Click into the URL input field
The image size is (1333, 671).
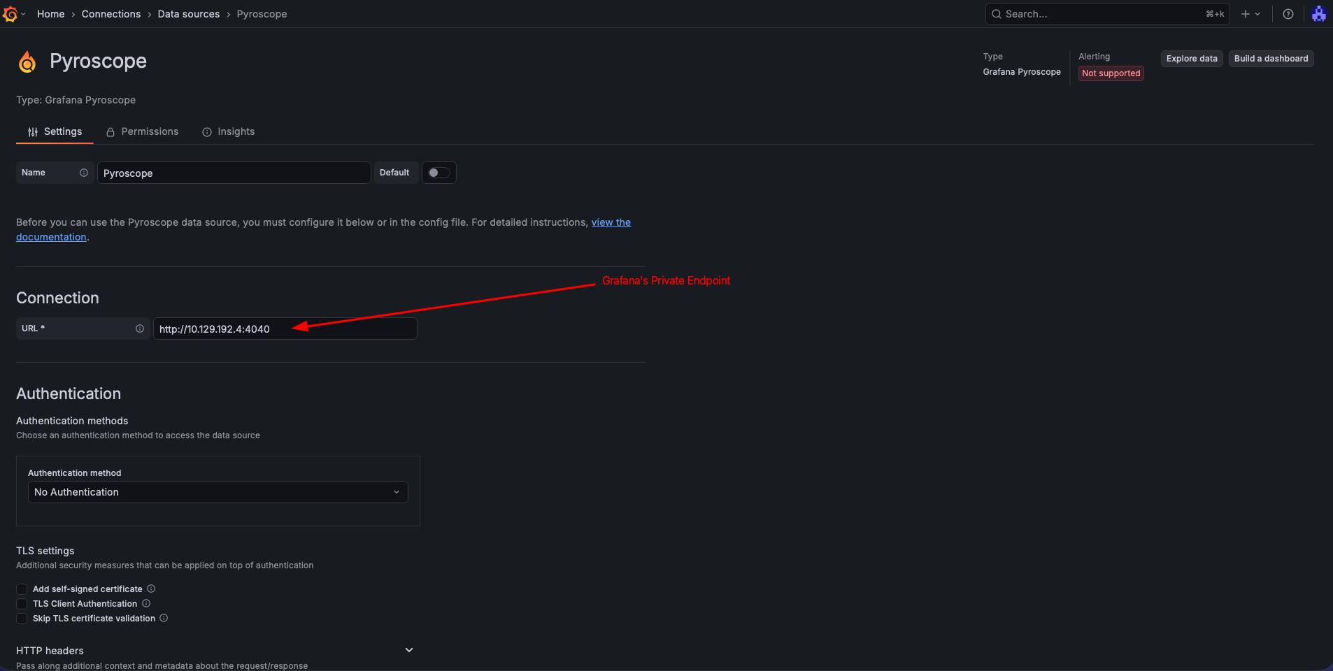(x=285, y=329)
